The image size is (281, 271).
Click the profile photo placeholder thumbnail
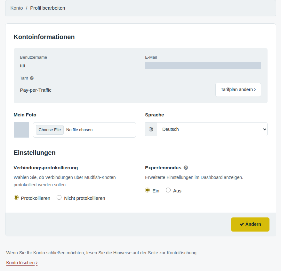21,130
